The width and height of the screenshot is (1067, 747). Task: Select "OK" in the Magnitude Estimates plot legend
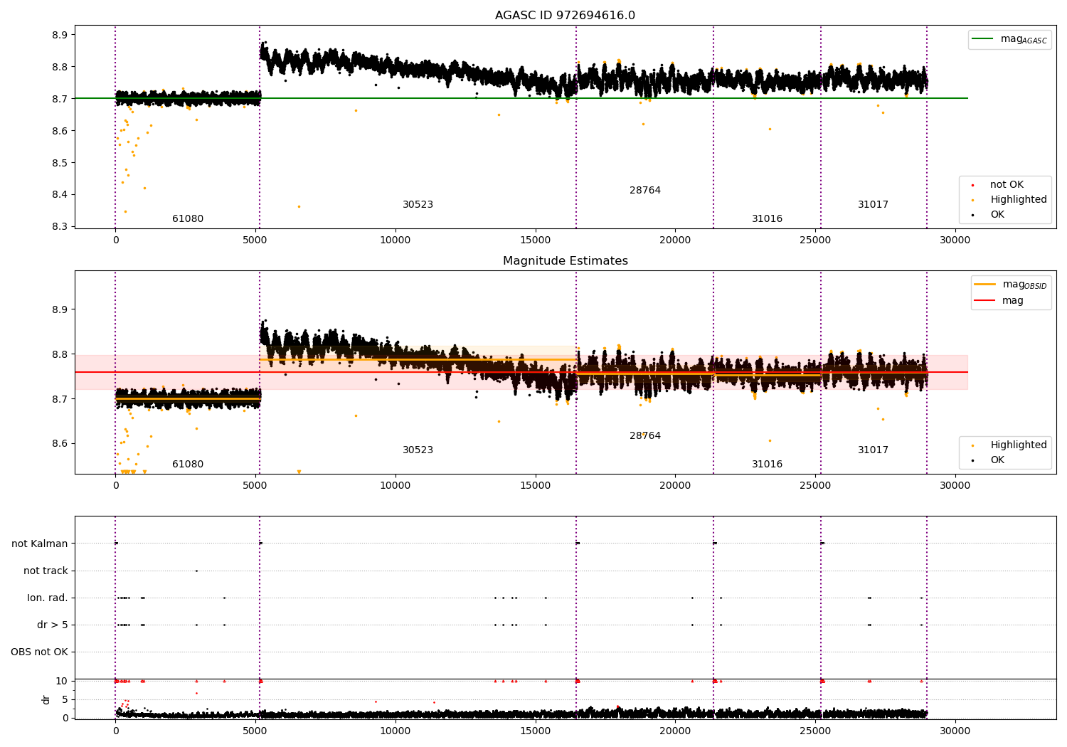click(x=989, y=460)
